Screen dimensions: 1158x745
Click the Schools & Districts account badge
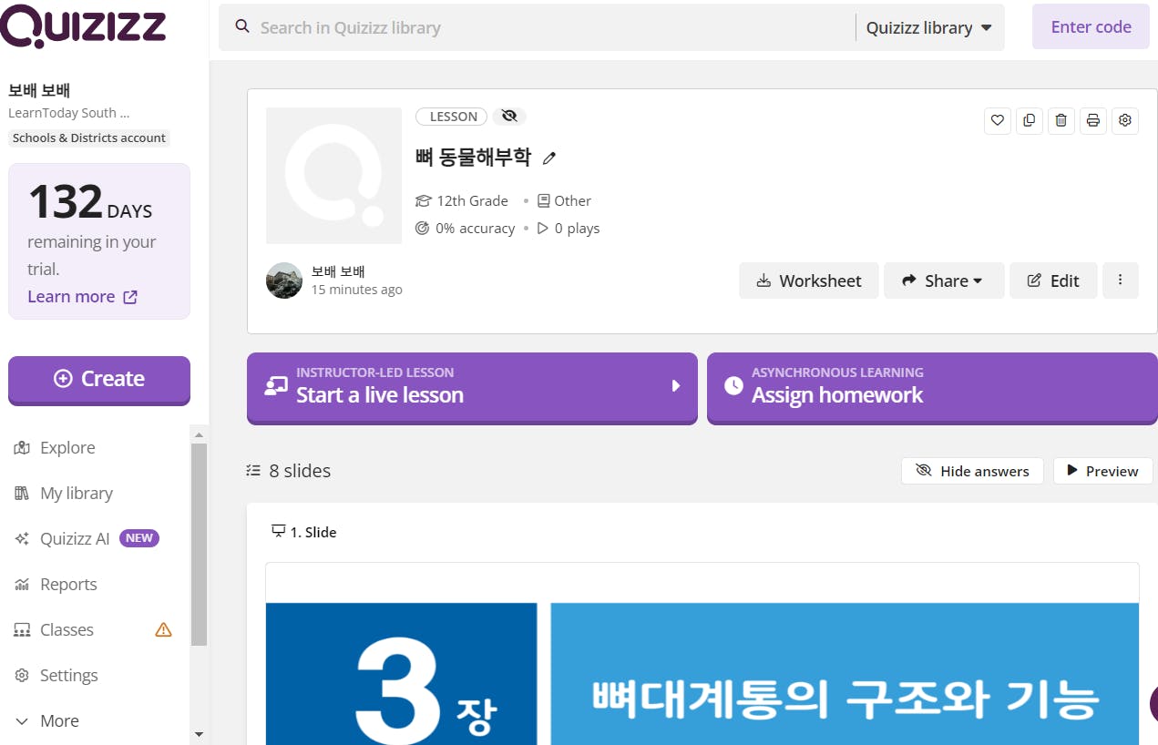click(x=89, y=138)
